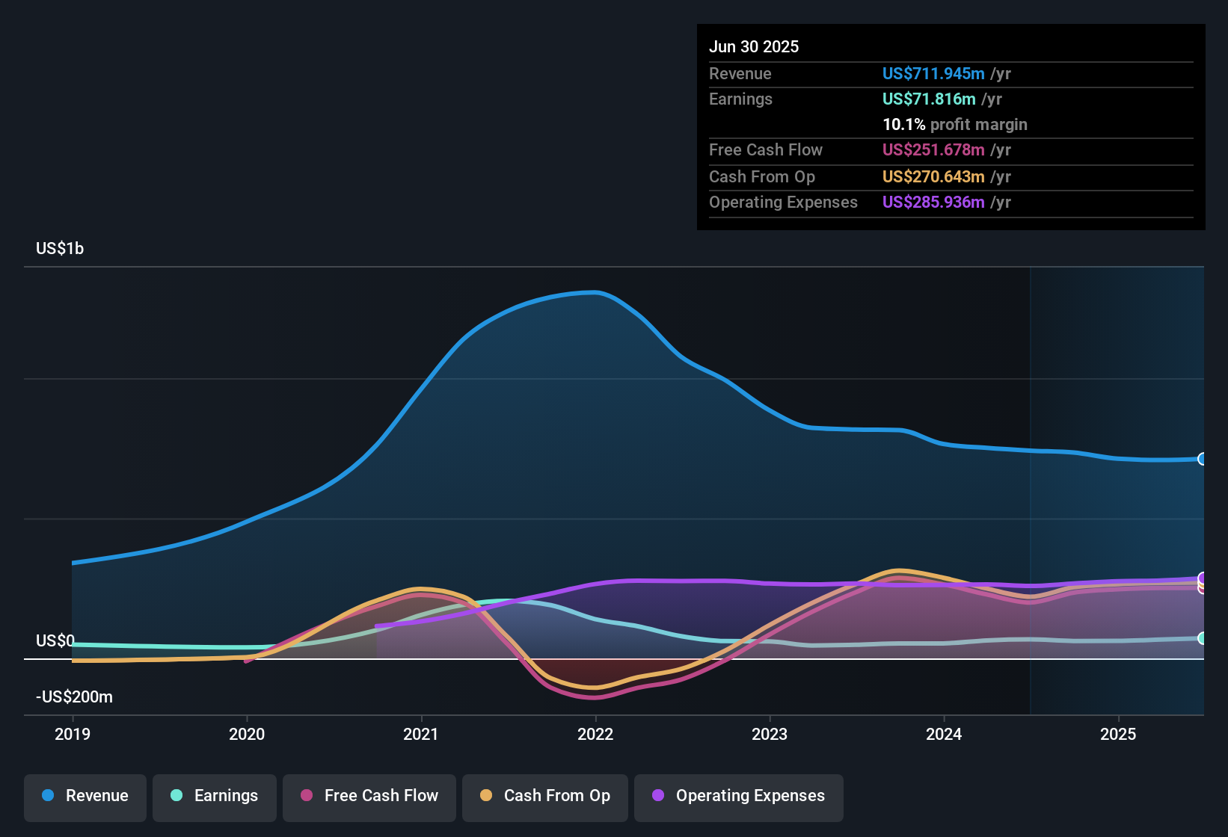Click the Revenue endpoint marker on chart
The image size is (1228, 837).
pyautogui.click(x=1203, y=459)
